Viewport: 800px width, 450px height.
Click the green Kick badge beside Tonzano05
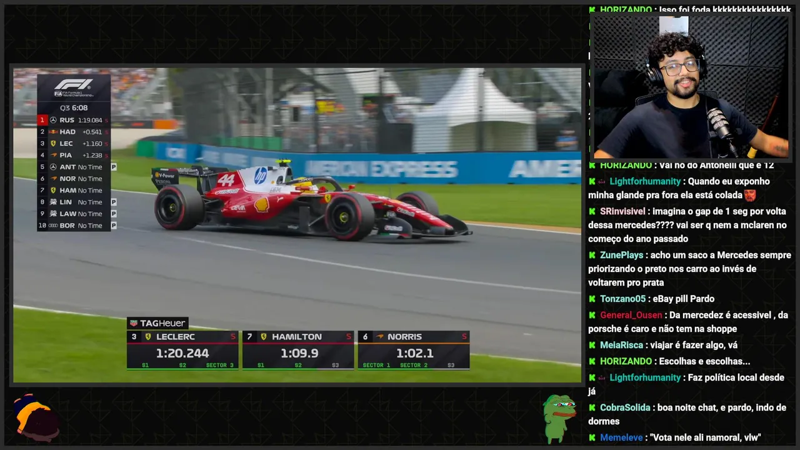coord(592,299)
